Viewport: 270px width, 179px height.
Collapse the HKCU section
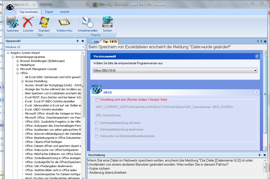(x=257, y=93)
